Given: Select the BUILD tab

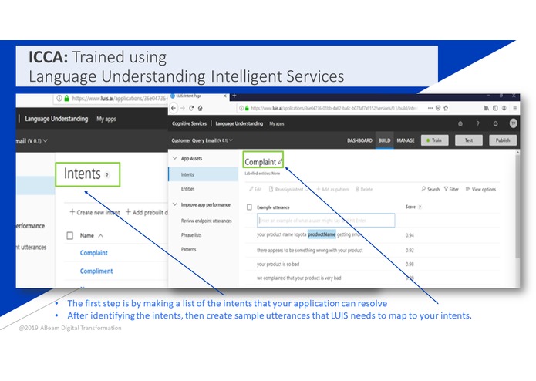Looking at the screenshot, I should [x=384, y=140].
